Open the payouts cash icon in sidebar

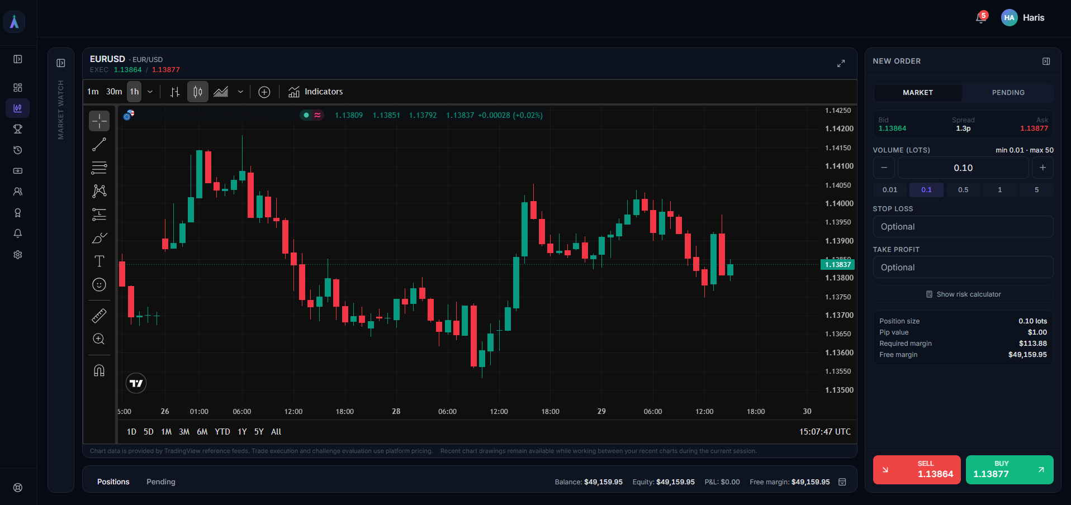coord(18,171)
